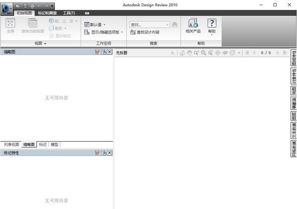Image resolution: width=297 pixels, height=209 pixels.
Task: Switch to the 初始视图 ribbon tab
Action: (24, 13)
